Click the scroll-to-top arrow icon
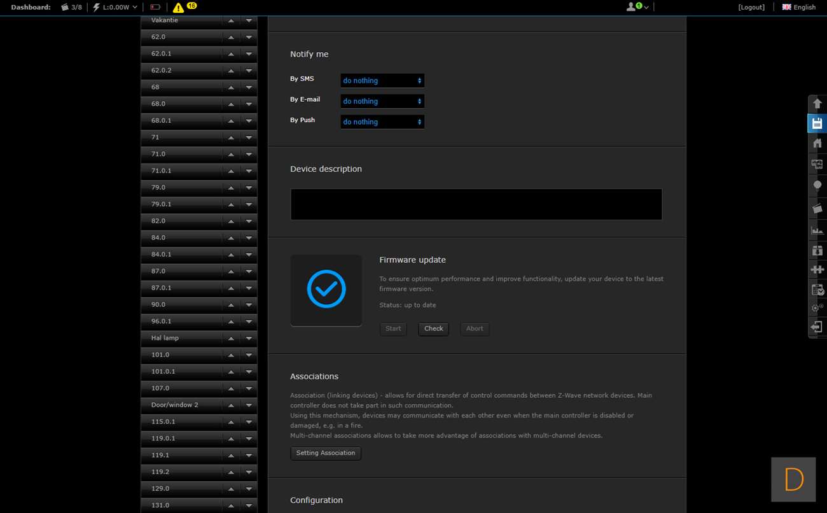827x513 pixels. point(817,103)
